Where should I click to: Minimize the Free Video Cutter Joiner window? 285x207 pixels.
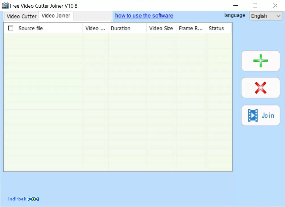(236, 6)
